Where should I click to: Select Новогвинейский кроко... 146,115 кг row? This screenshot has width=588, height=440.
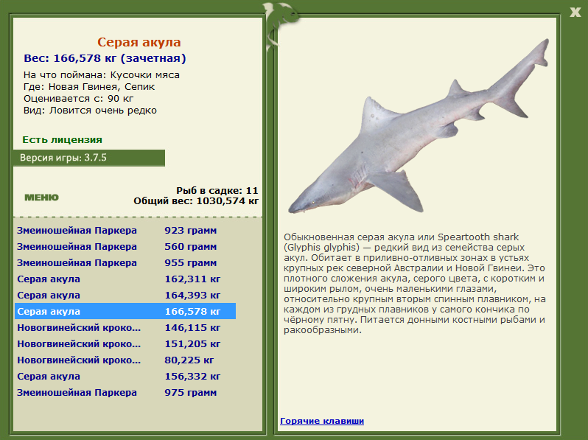pos(125,327)
